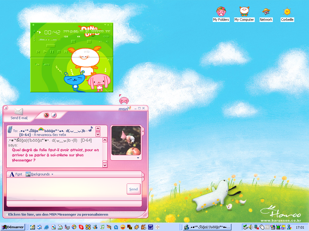
Task: Click the music note icon in contact name
Action: [91, 129]
